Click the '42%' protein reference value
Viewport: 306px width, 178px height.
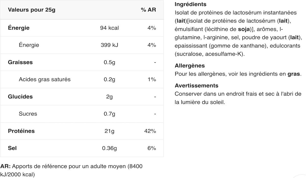(x=150, y=131)
